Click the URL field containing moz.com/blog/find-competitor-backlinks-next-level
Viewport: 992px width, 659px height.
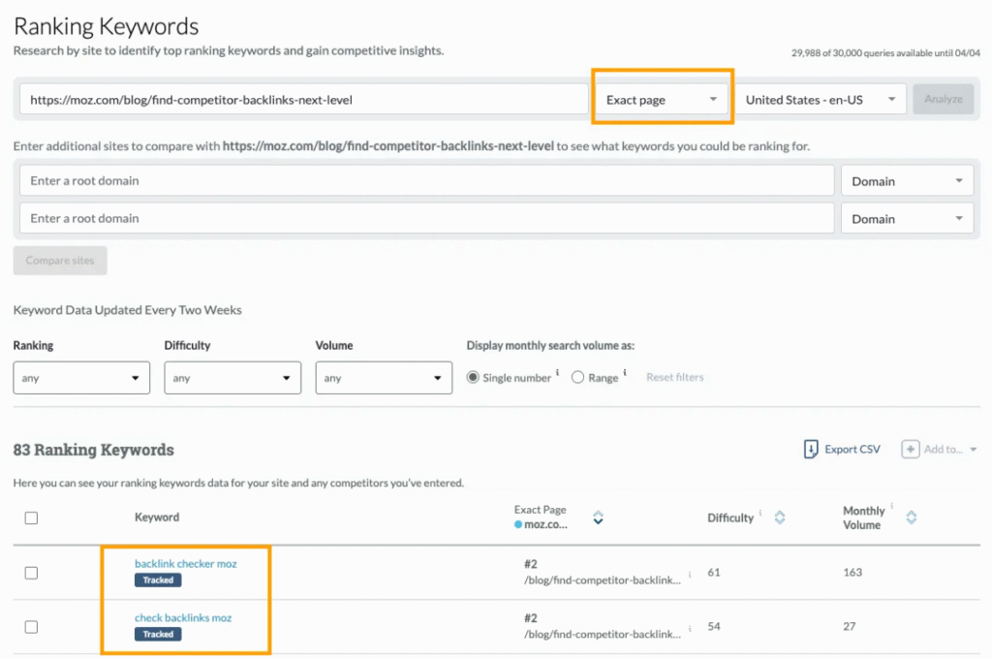click(304, 100)
